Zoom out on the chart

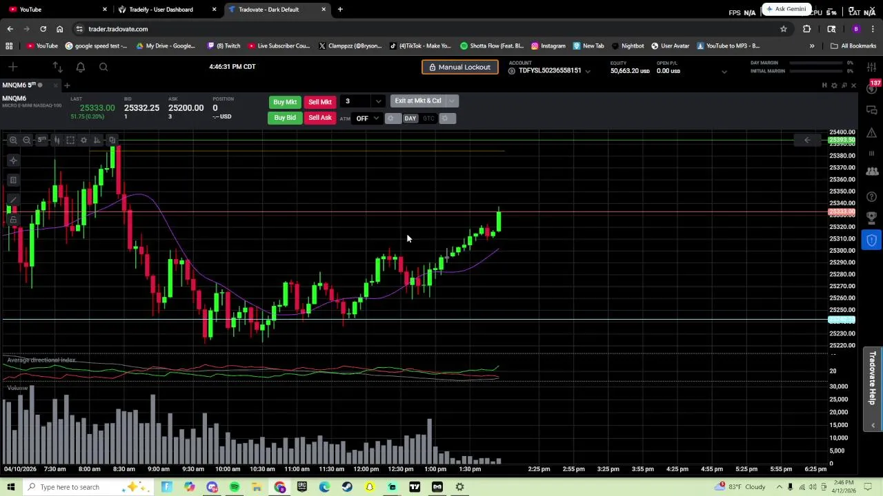click(x=27, y=140)
